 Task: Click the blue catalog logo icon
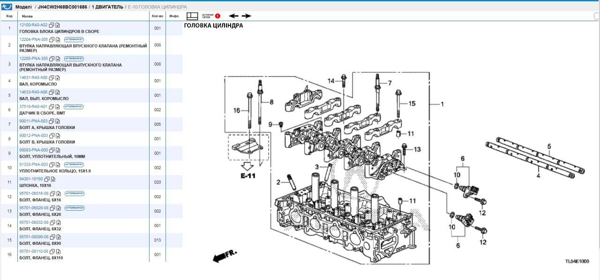click(7, 7)
